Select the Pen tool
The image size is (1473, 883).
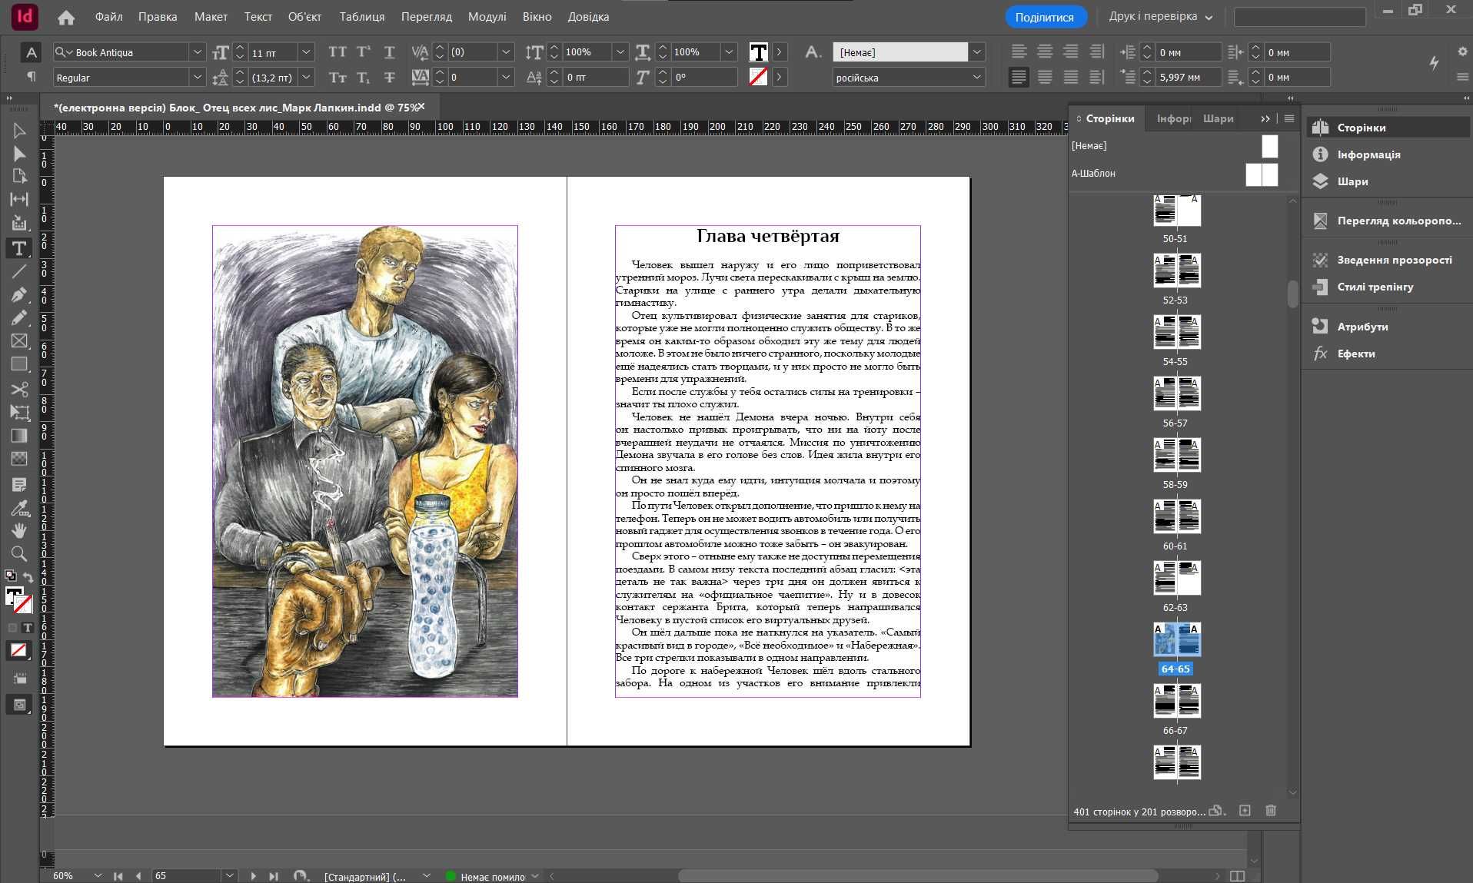click(x=19, y=294)
